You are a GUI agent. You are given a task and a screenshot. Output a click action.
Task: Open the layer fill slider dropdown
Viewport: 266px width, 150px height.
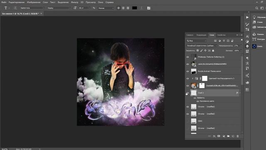[241, 51]
